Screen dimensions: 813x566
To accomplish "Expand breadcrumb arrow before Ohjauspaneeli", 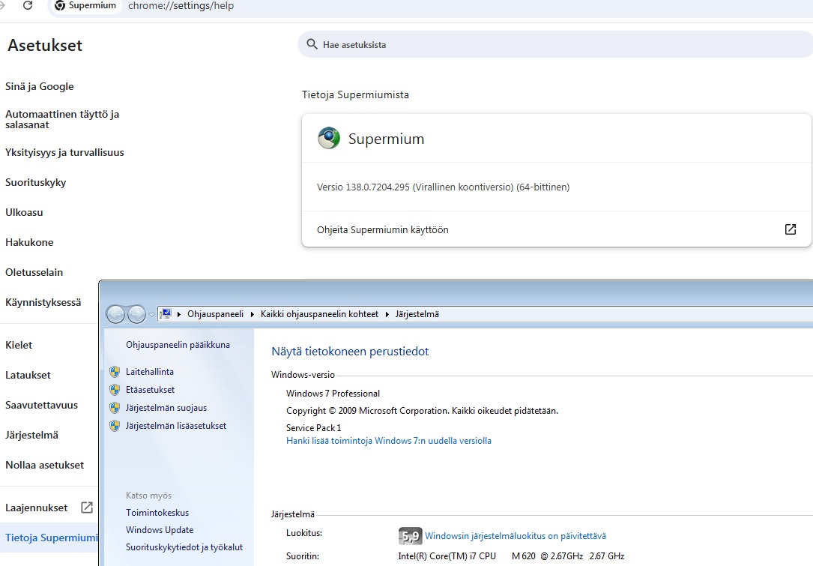I will 179,314.
